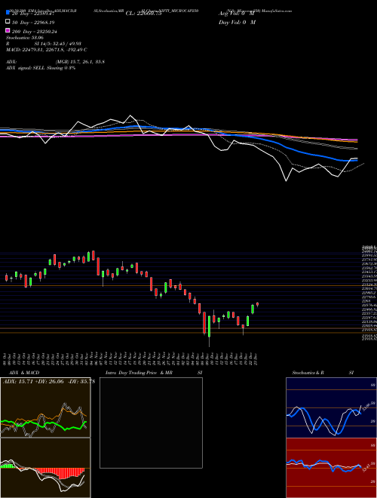Open the red RSI chart panel
This screenshot has height=498, width=377.
(331, 468)
